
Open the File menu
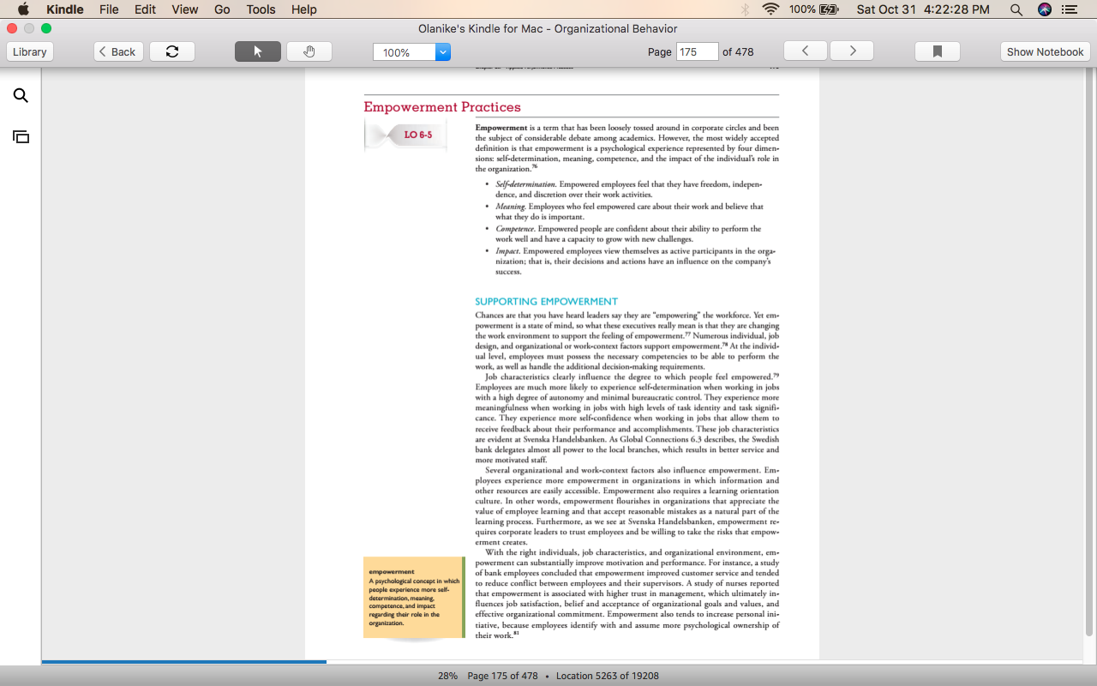pos(109,9)
